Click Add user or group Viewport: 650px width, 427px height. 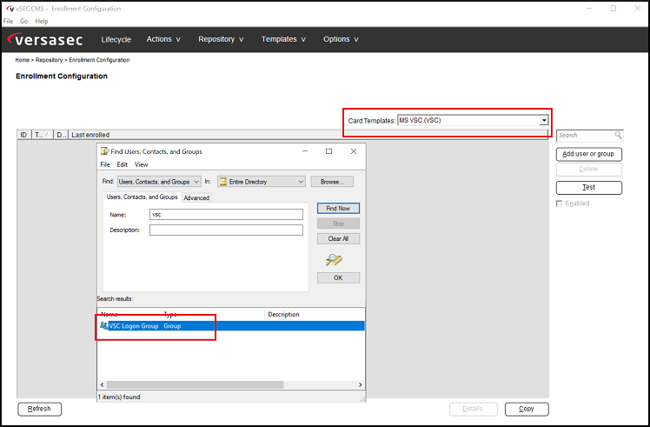coord(588,154)
